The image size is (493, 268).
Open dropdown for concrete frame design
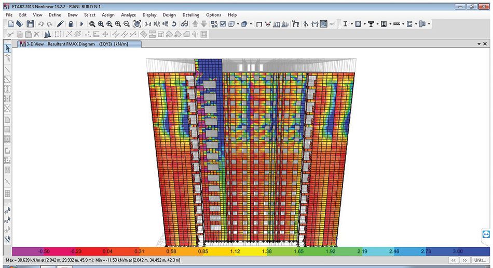coord(365,24)
